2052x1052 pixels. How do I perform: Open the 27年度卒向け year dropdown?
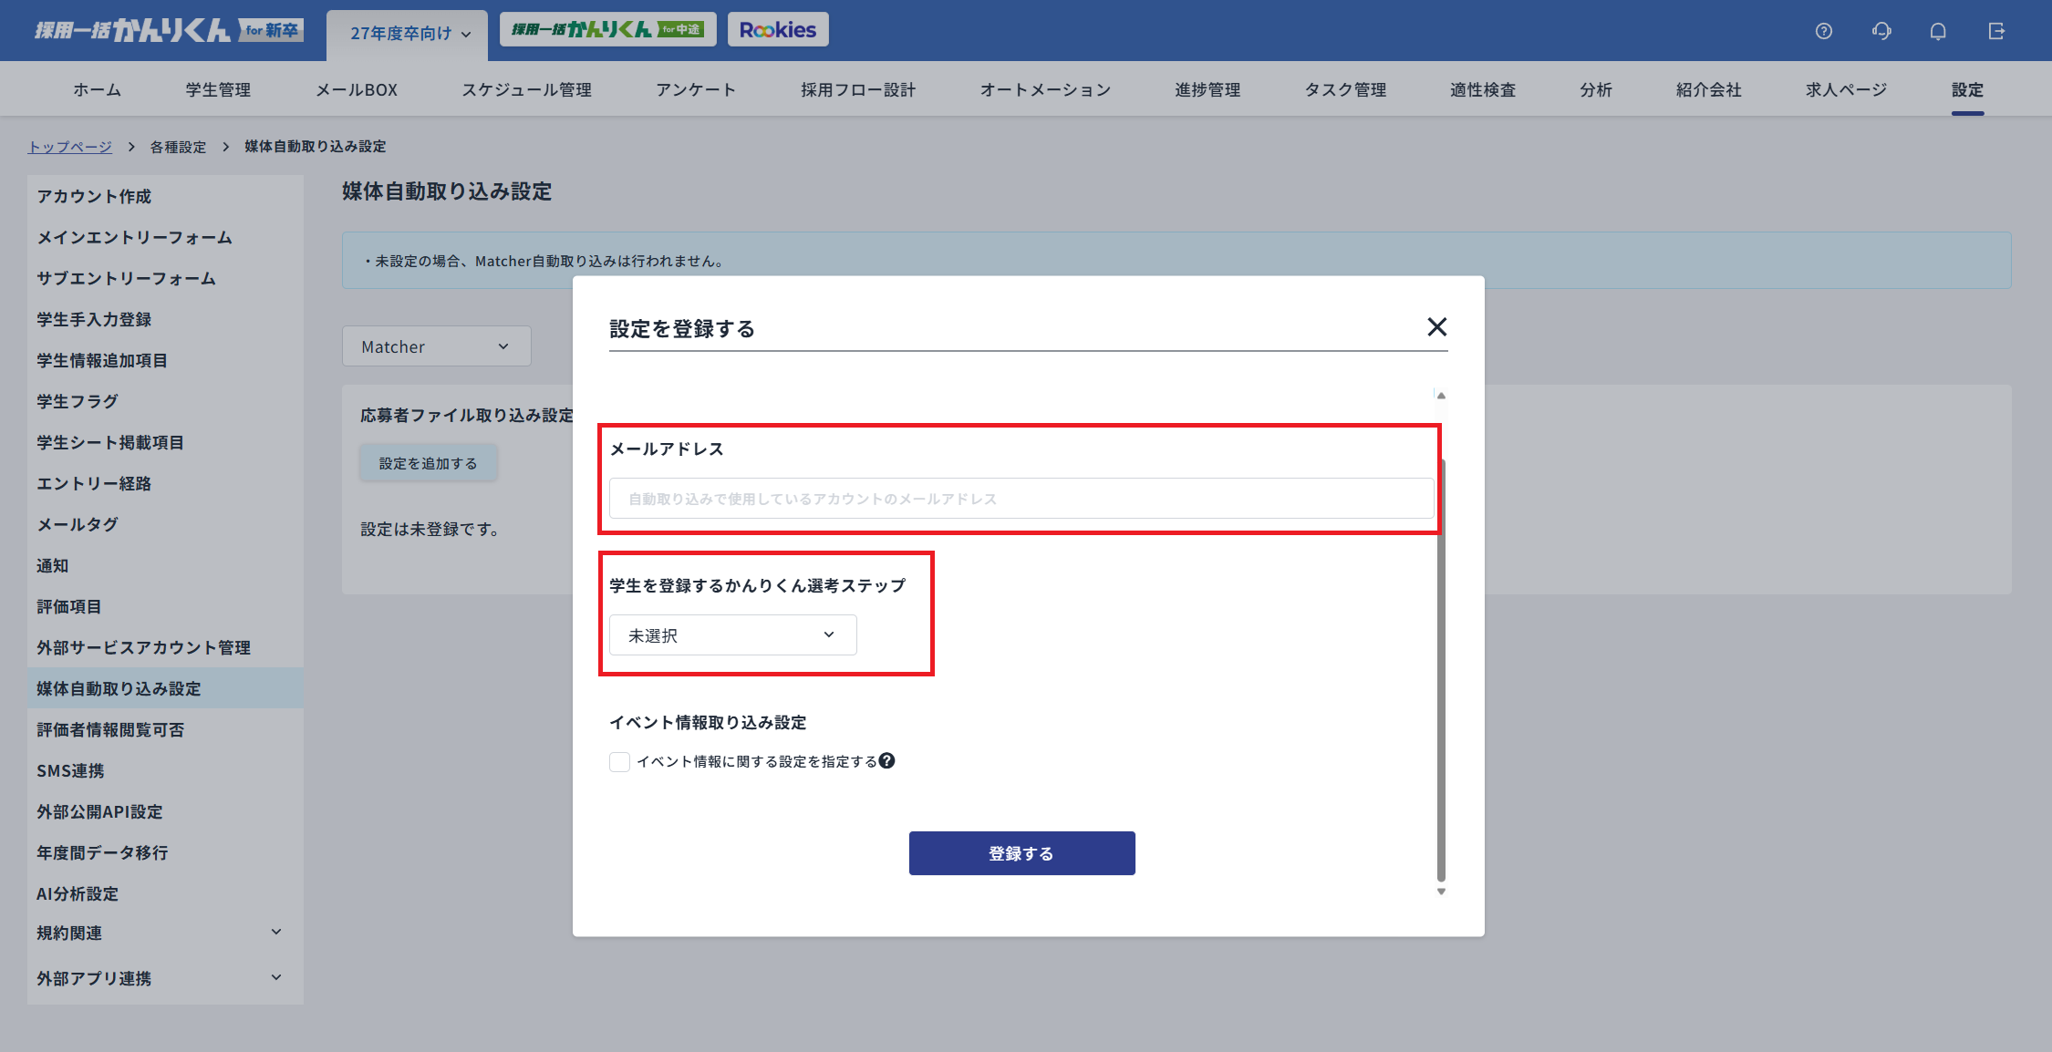406,33
